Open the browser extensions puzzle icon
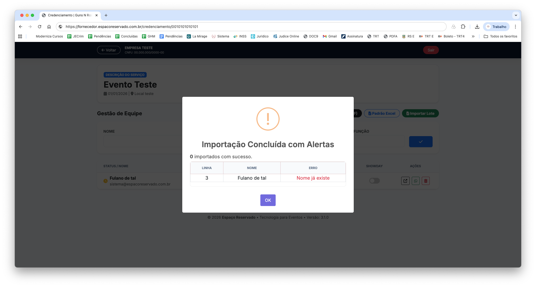Viewport: 536px width, 287px height. (x=463, y=27)
